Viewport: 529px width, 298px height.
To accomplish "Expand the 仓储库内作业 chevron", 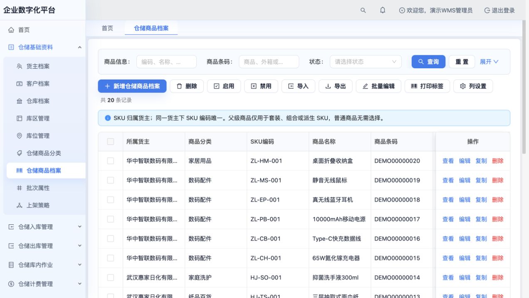I will tap(80, 265).
